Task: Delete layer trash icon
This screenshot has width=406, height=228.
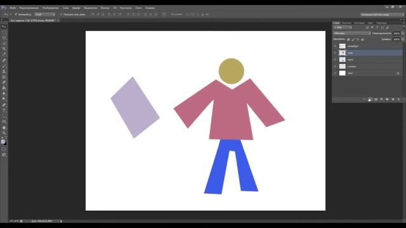Action: pyautogui.click(x=399, y=99)
